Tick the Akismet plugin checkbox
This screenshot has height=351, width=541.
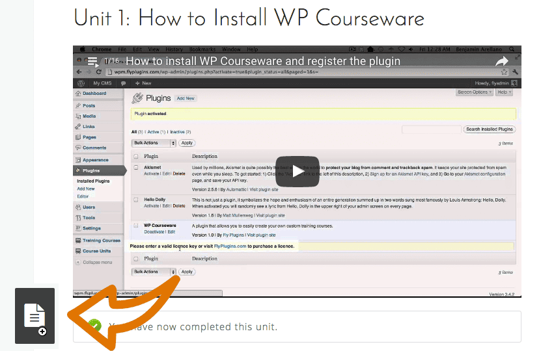[x=136, y=168]
